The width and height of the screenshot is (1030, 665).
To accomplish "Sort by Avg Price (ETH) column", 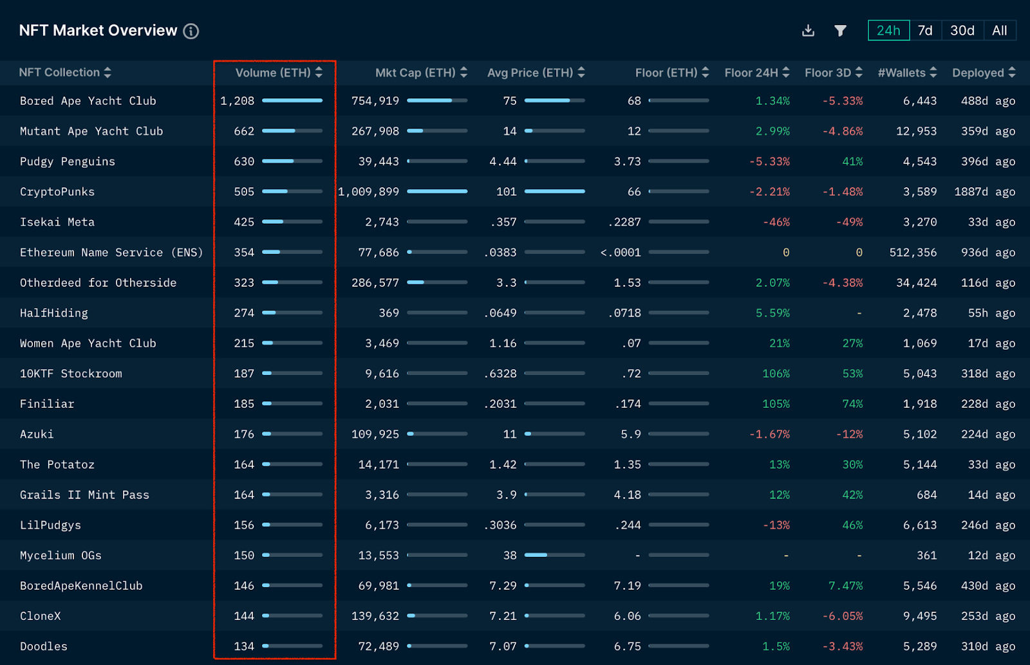I will pyautogui.click(x=536, y=73).
